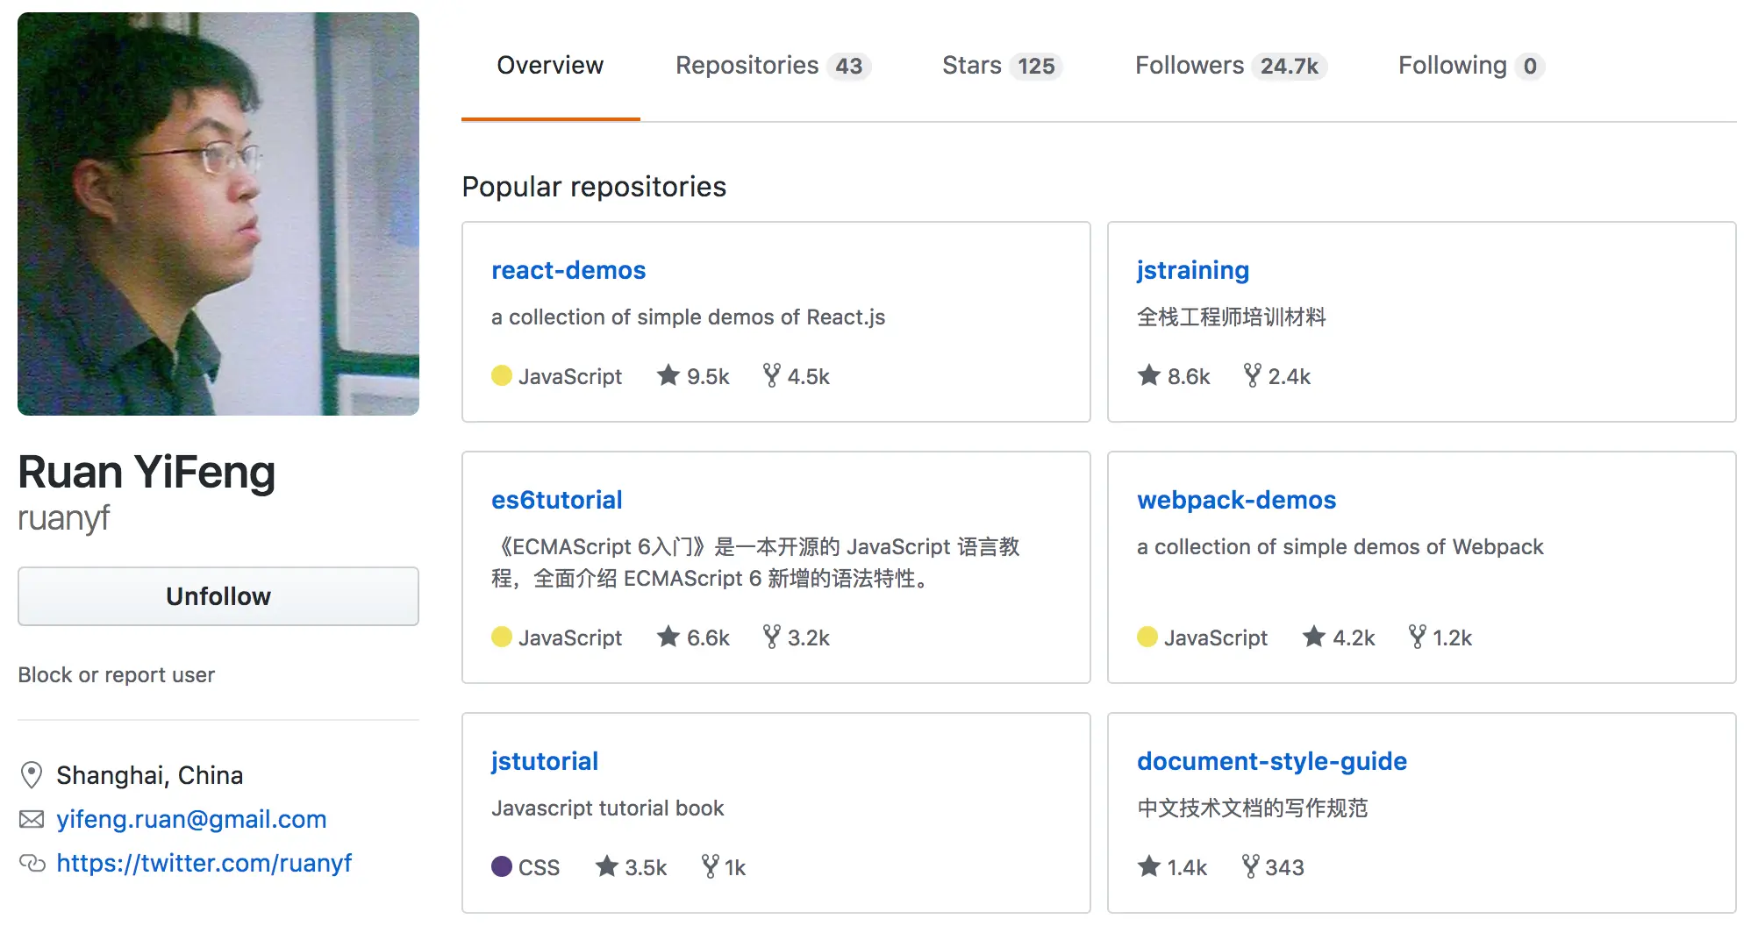The height and width of the screenshot is (926, 1751).
Task: Open the yifeng.ruan@gmail.com email link
Action: point(191,819)
